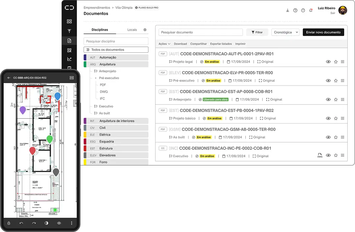Click the upload arrow sidebar icon
355x232 pixels.
(69, 31)
